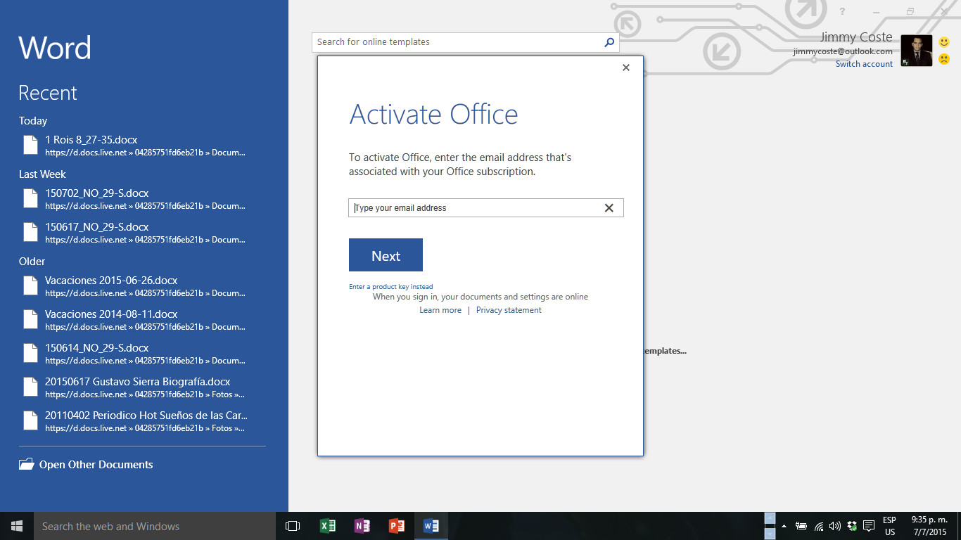This screenshot has height=540, width=961.
Task: Open recent file '150702_NO_29-S.docx'
Action: pyautogui.click(x=144, y=199)
